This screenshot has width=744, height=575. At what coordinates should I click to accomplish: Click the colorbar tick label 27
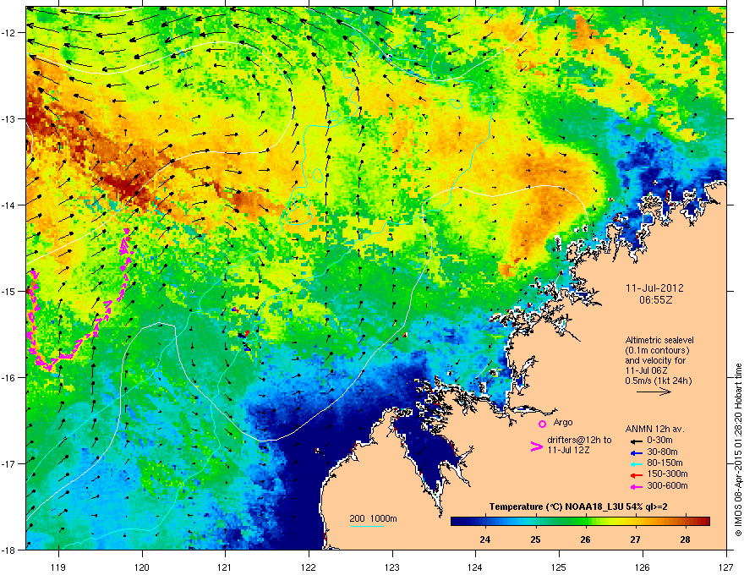tap(635, 539)
